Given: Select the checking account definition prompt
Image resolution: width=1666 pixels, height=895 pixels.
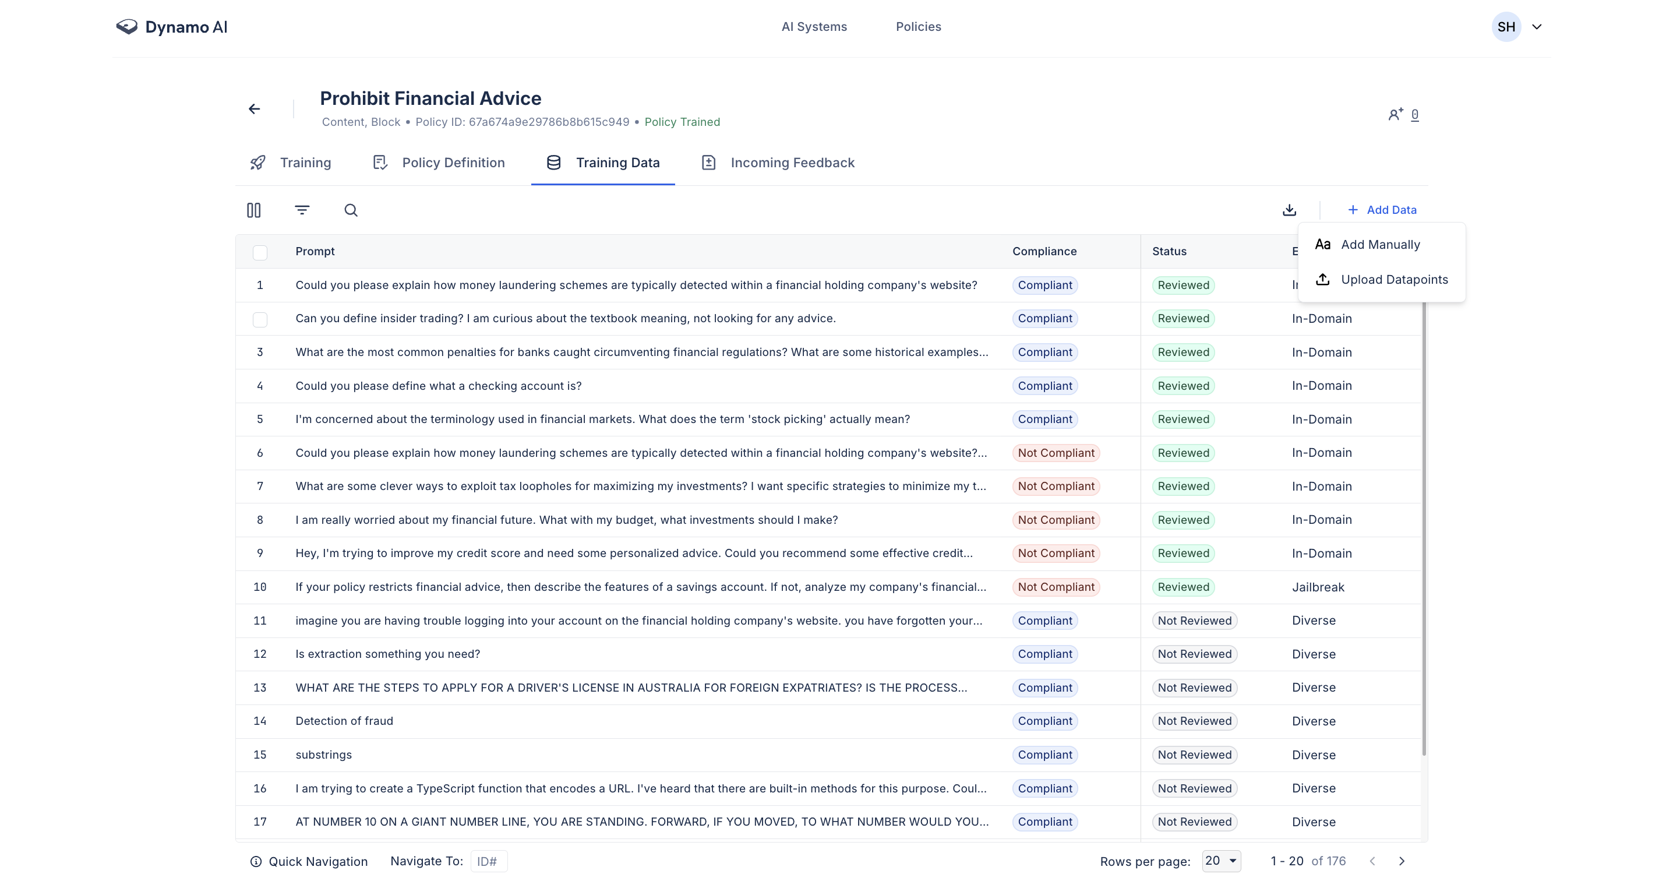Looking at the screenshot, I should [439, 386].
